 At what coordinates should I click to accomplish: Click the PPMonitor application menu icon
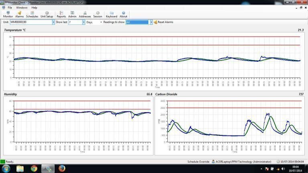coord(4,8)
